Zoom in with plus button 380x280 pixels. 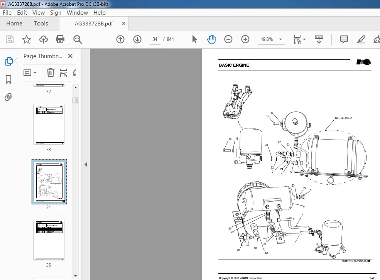245,39
